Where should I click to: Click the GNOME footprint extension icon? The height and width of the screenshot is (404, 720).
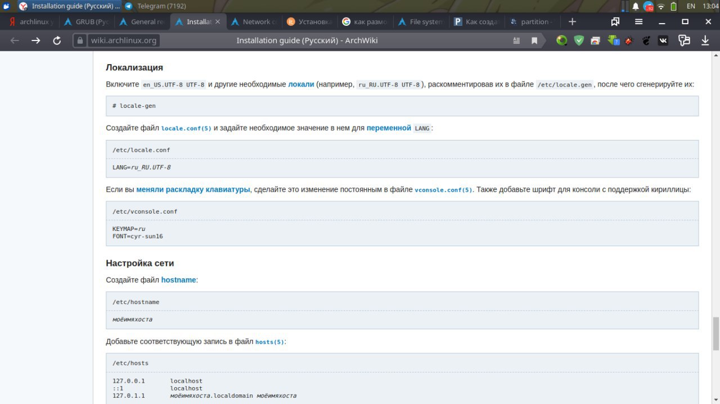(x=646, y=40)
